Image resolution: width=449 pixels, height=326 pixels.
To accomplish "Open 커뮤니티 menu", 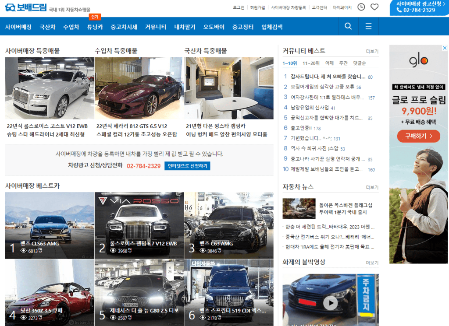I will tap(156, 27).
